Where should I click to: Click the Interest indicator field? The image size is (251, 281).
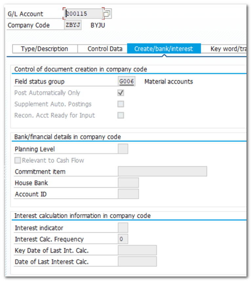pyautogui.click(x=123, y=228)
